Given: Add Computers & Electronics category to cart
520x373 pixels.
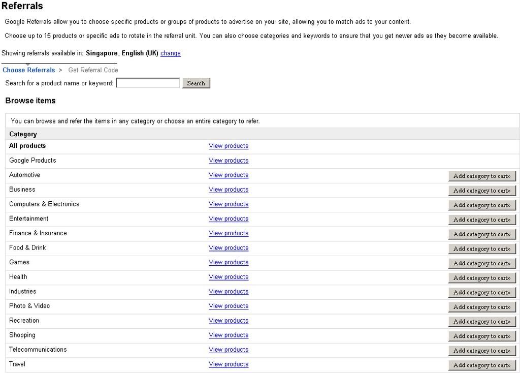Looking at the screenshot, I should (482, 205).
